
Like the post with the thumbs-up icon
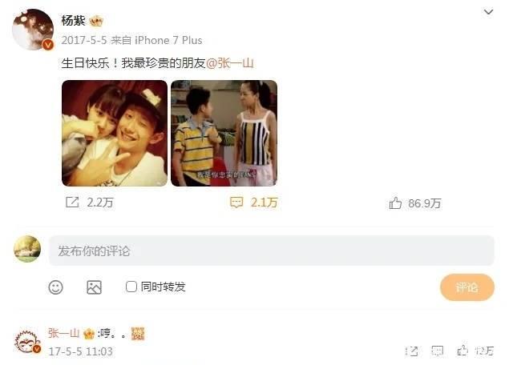[x=395, y=203]
